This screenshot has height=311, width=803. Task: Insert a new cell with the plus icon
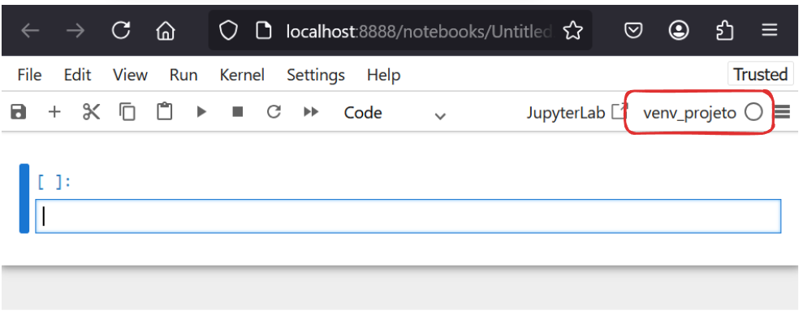click(54, 112)
